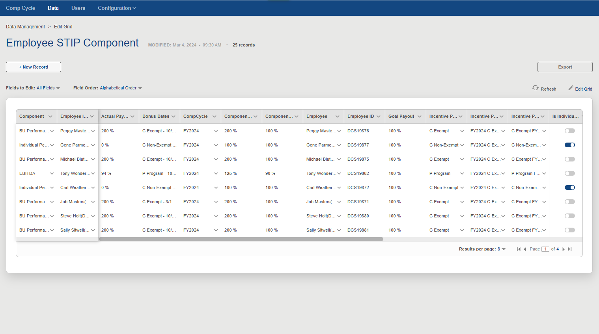Click the New Record button
The image size is (599, 334).
pos(33,67)
